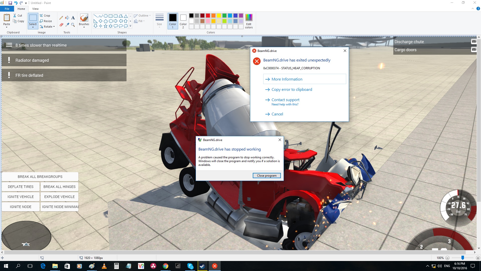The width and height of the screenshot is (481, 271).
Task: Choose the Five-point star shape
Action: point(106,26)
